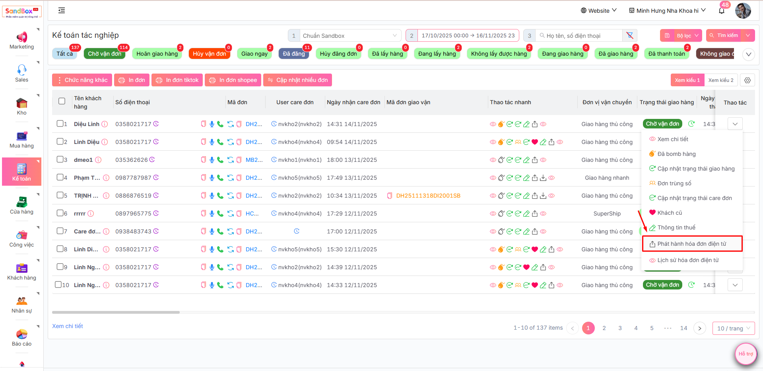Select the checkbox for row 5 TRỊNH
This screenshot has height=371, width=763.
[60, 195]
